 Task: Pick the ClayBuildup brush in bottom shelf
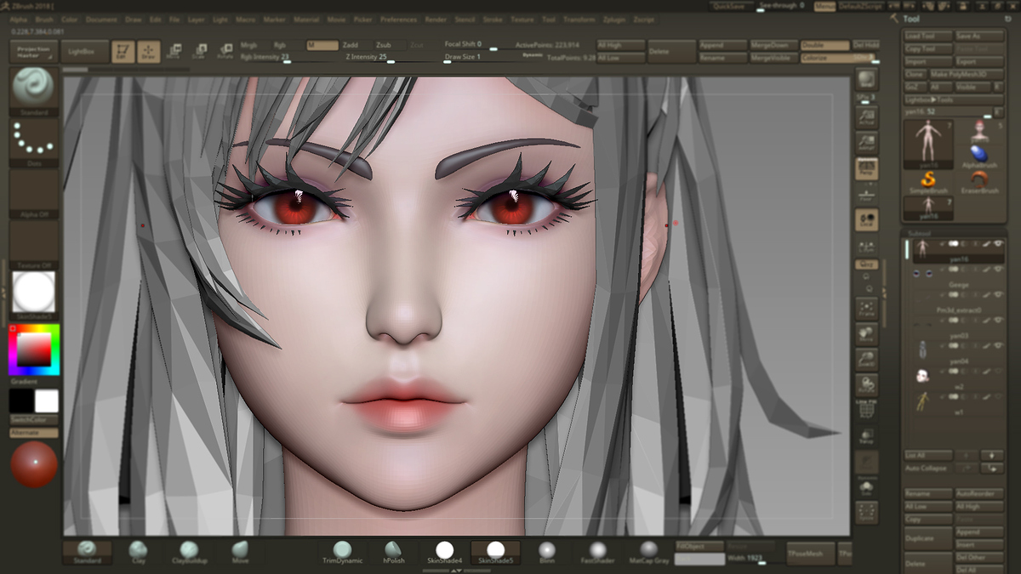190,552
